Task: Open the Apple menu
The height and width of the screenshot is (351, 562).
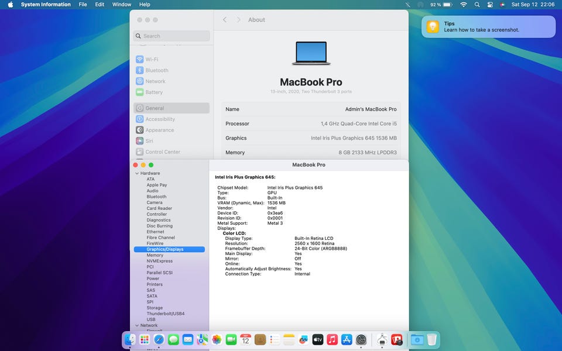Action: (11, 5)
